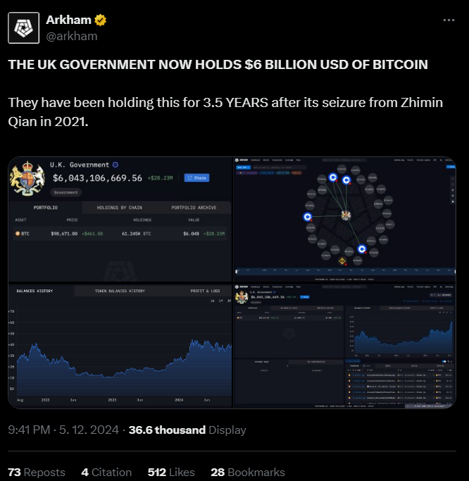469x481 pixels.
Task: Open the Arkham profile avatar
Action: tap(24, 28)
